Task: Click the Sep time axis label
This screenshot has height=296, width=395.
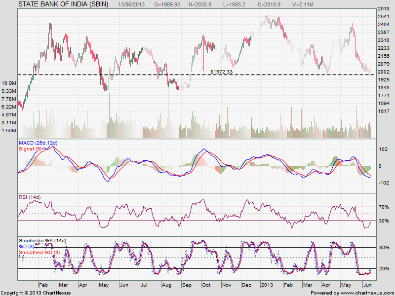Action: (187, 285)
